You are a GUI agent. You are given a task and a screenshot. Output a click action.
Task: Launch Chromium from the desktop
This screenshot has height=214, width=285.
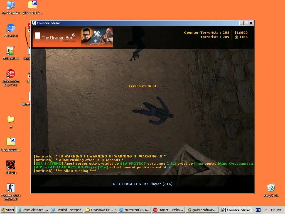coord(11,30)
